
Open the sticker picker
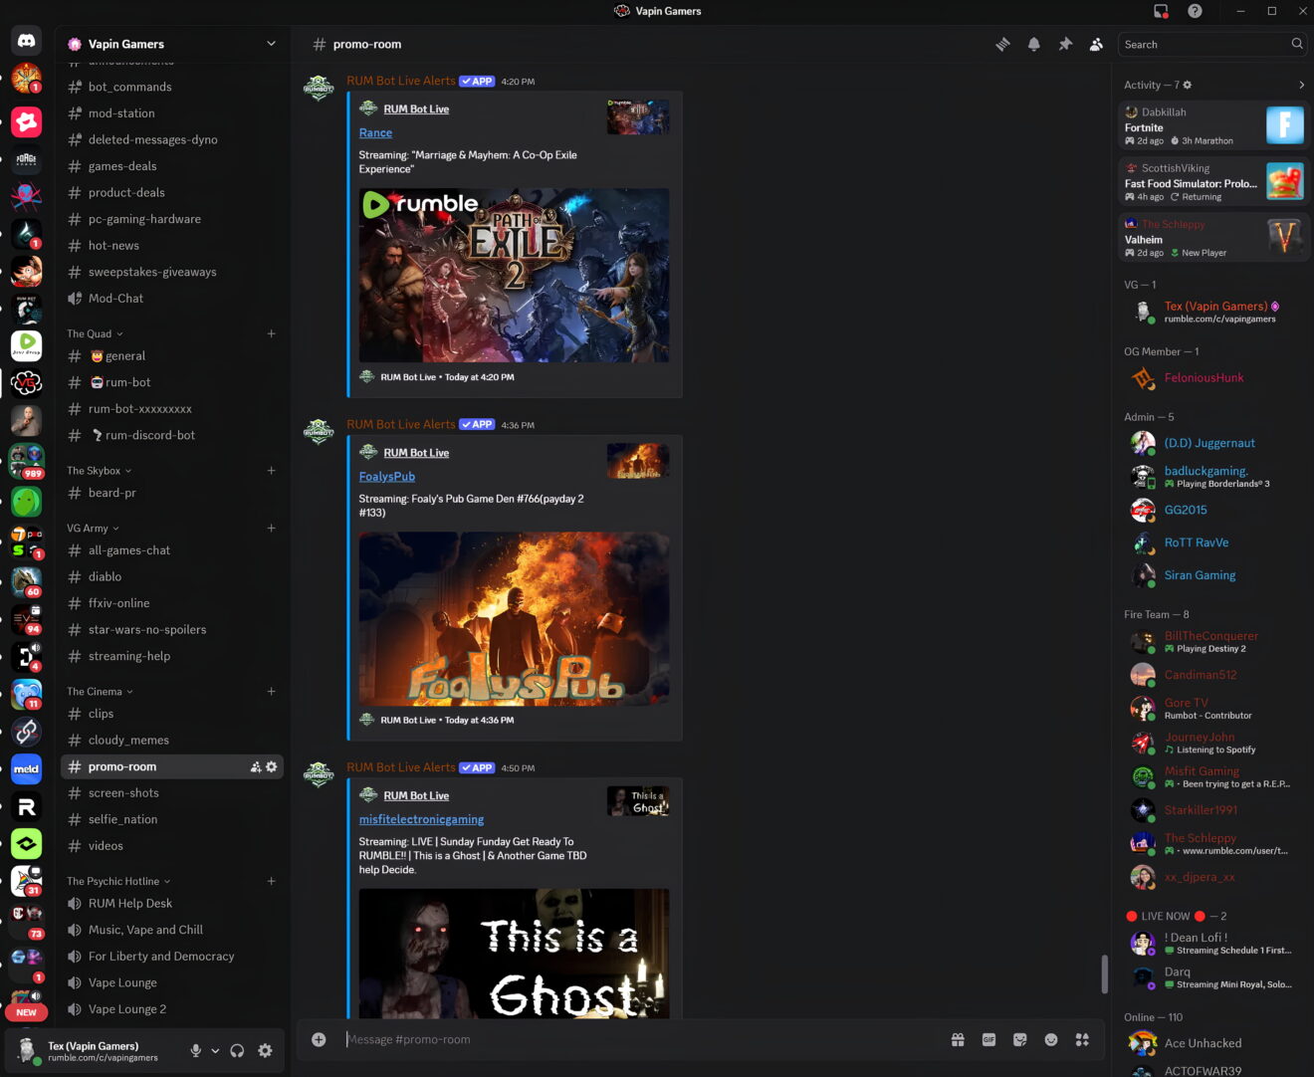click(1019, 1039)
